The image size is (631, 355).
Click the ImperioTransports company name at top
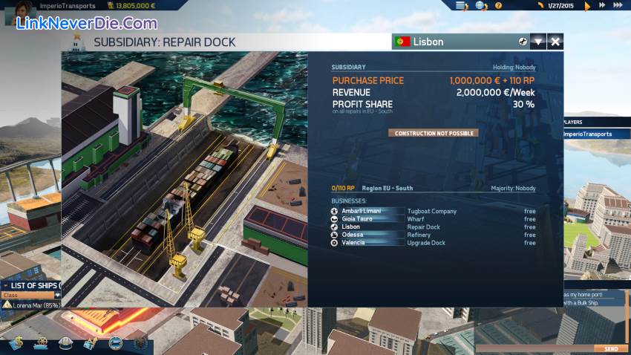pyautogui.click(x=68, y=6)
